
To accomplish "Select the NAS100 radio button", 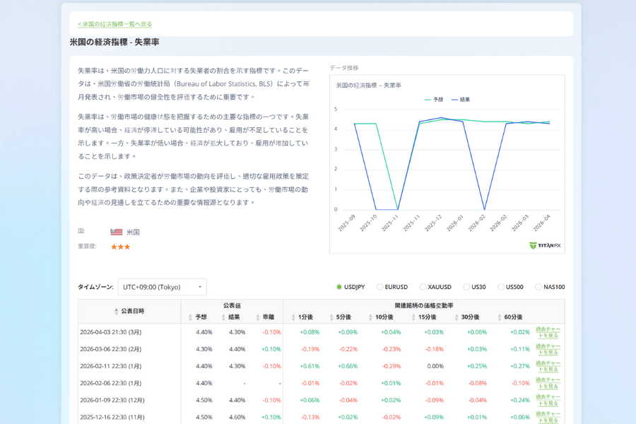I will click(538, 287).
